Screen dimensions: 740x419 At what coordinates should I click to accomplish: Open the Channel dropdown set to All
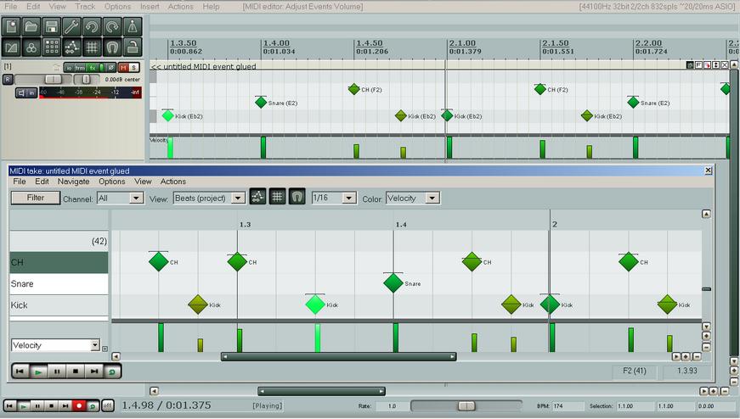[x=120, y=198]
